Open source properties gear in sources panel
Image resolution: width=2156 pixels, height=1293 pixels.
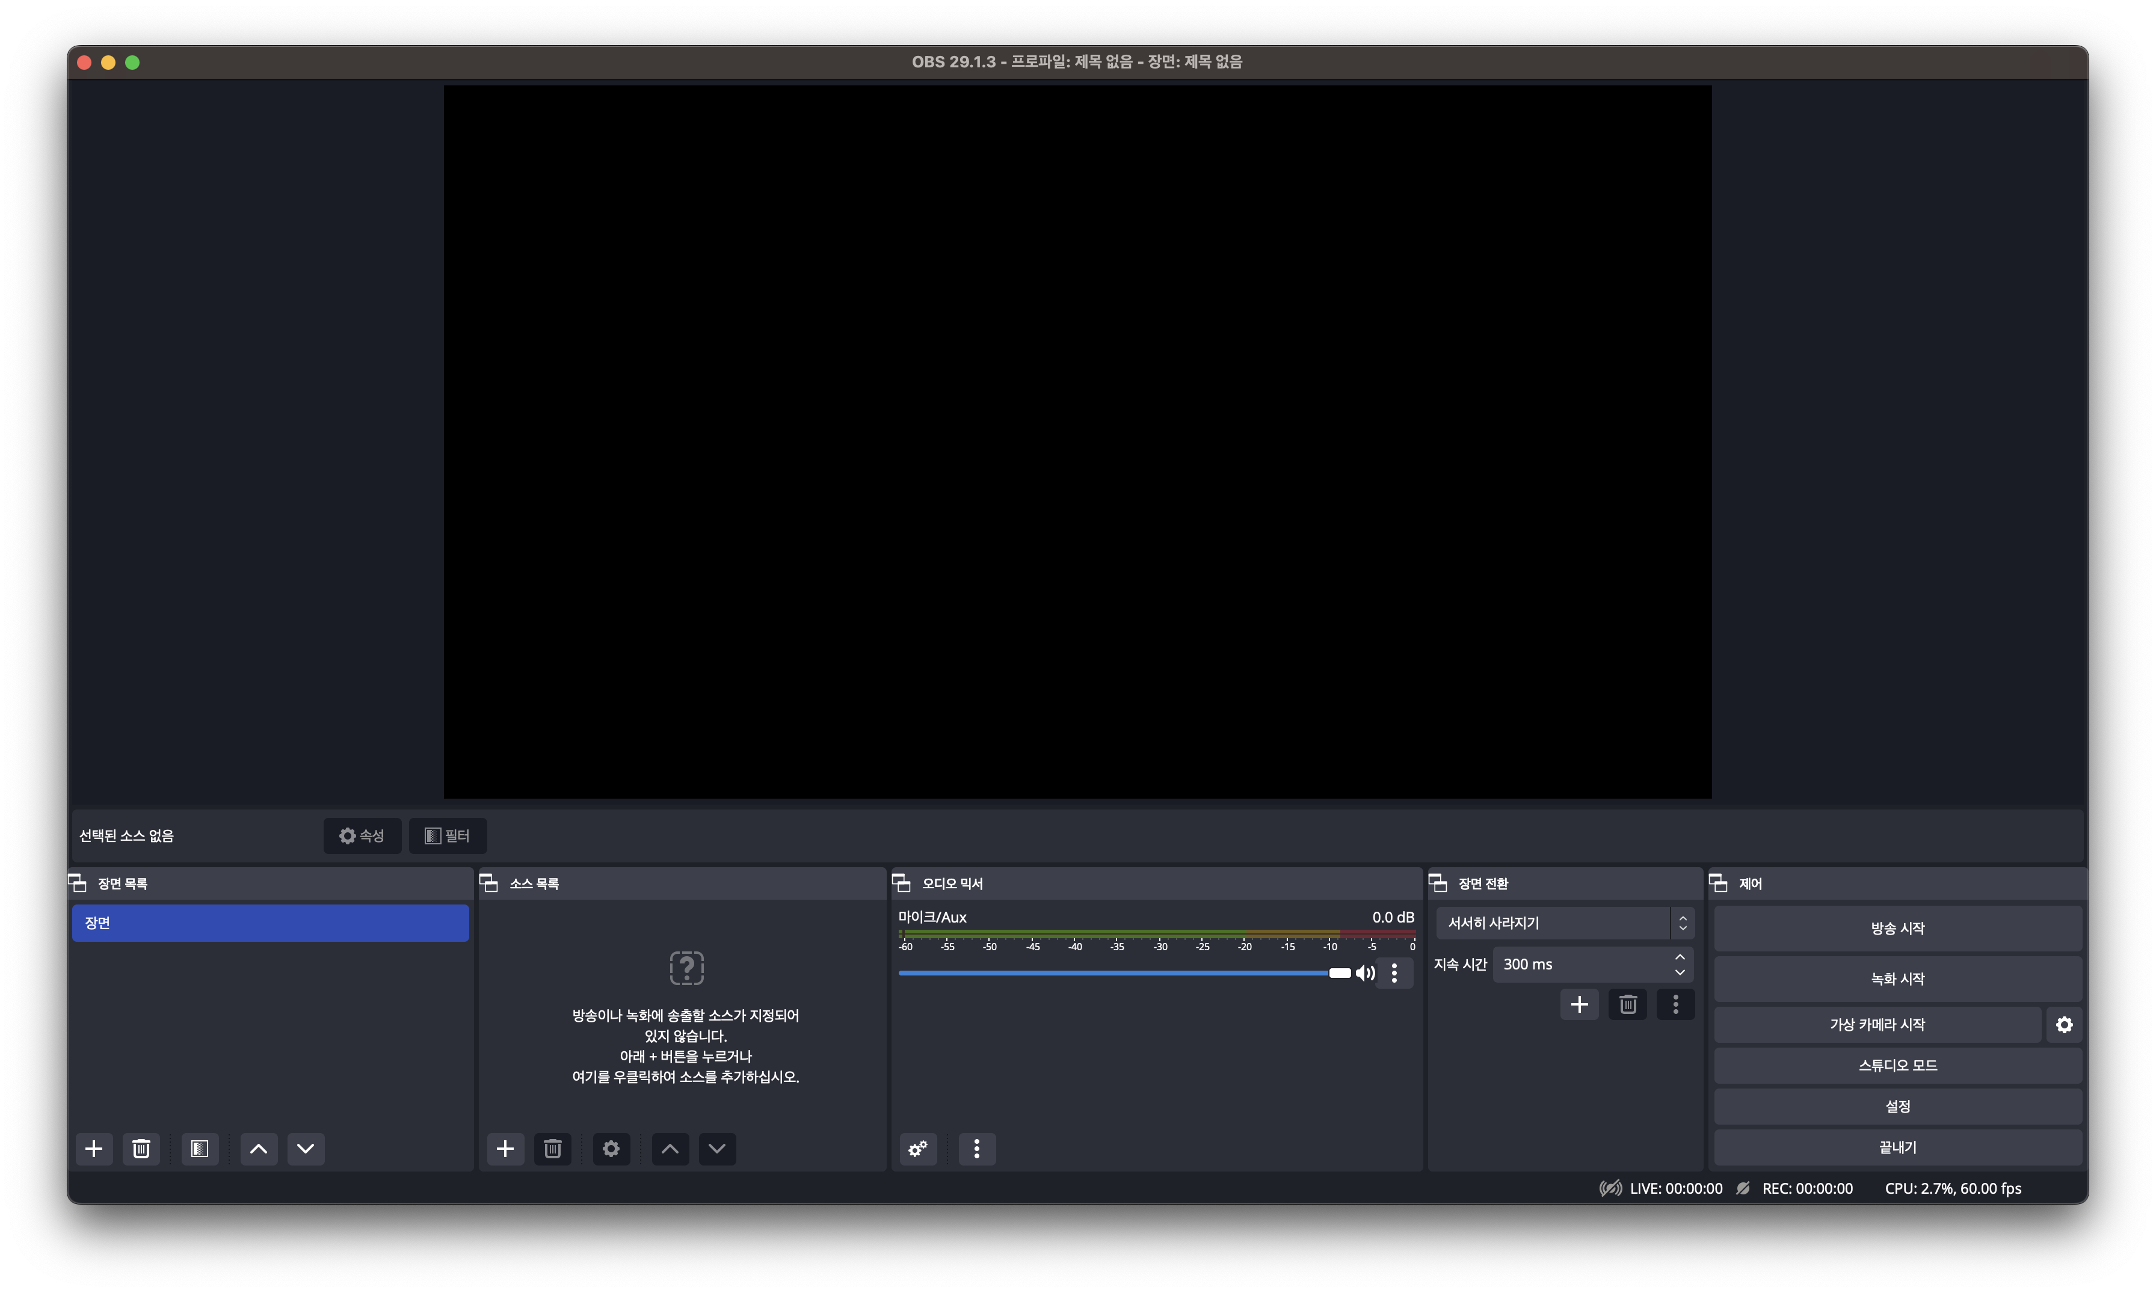[x=611, y=1149]
